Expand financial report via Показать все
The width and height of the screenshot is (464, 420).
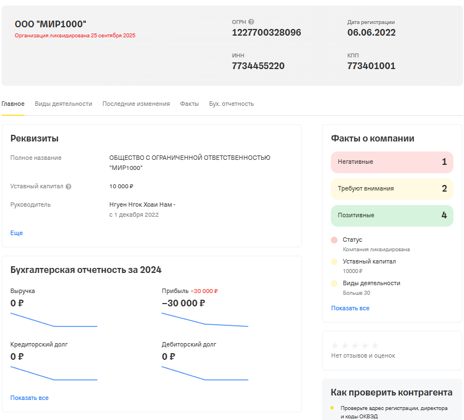(30, 398)
